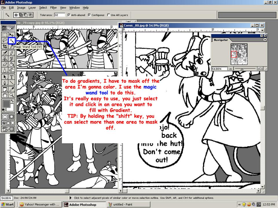
Task: Open the File menu
Action: coord(3,8)
